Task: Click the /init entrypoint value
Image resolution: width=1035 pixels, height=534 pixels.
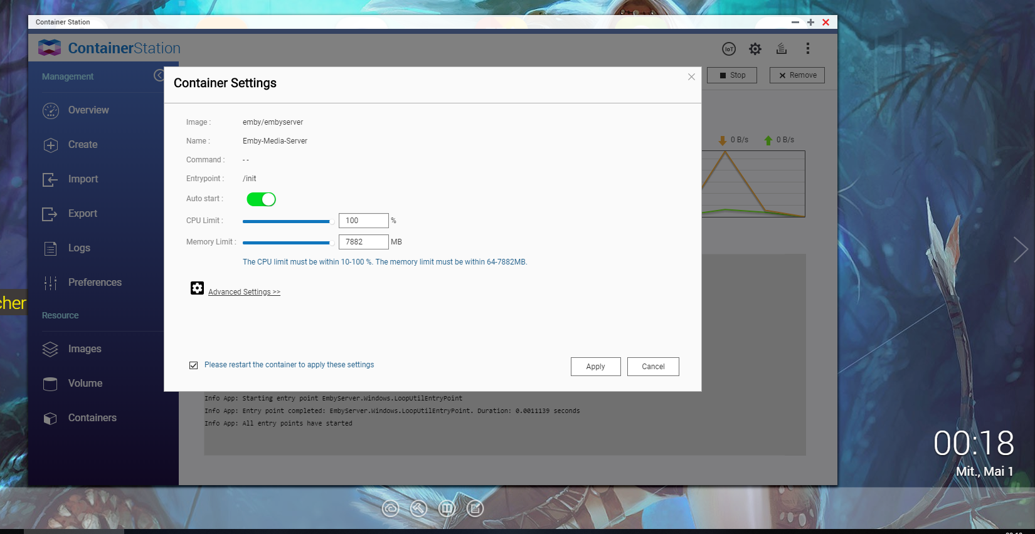Action: [250, 179]
